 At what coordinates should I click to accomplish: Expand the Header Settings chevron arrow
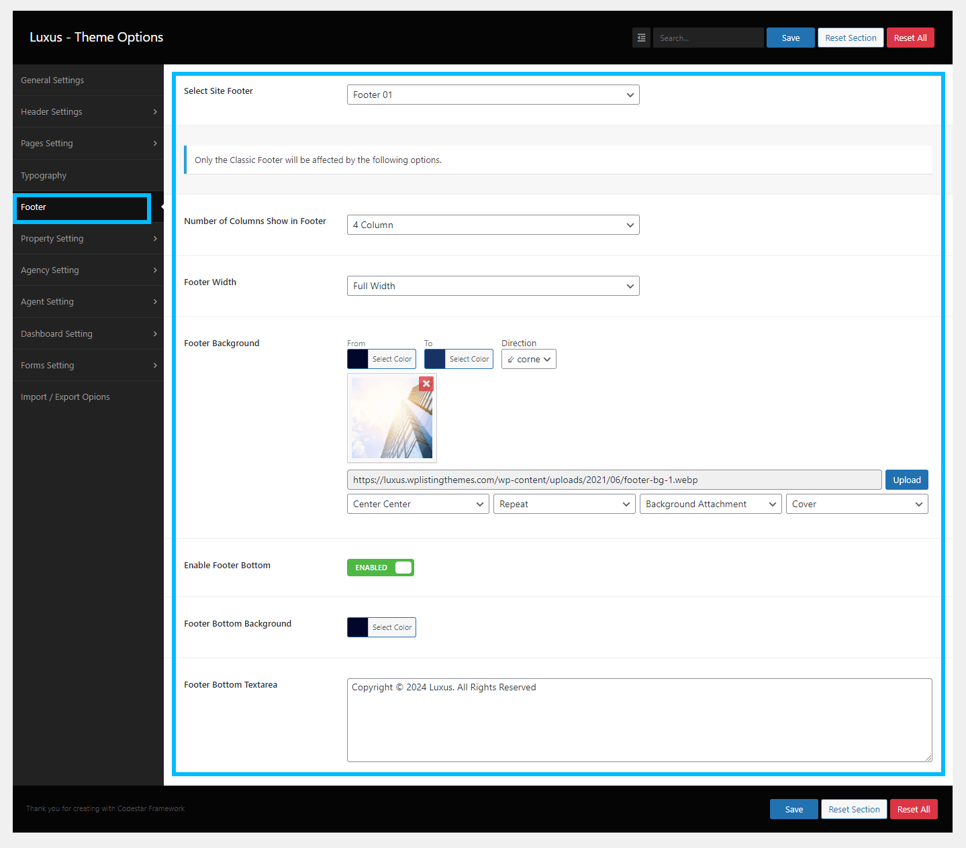click(155, 112)
